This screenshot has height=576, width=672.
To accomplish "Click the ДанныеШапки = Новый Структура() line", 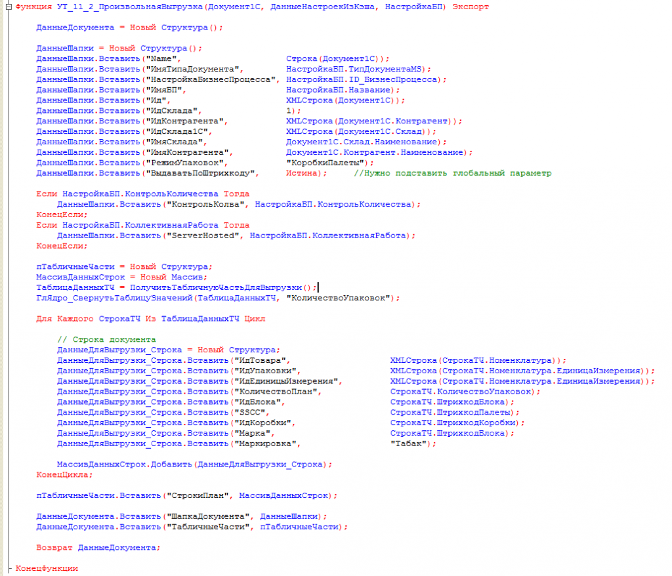I will (119, 49).
